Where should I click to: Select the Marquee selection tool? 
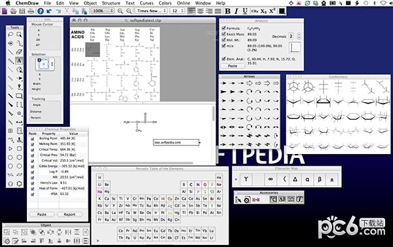click(x=19, y=34)
